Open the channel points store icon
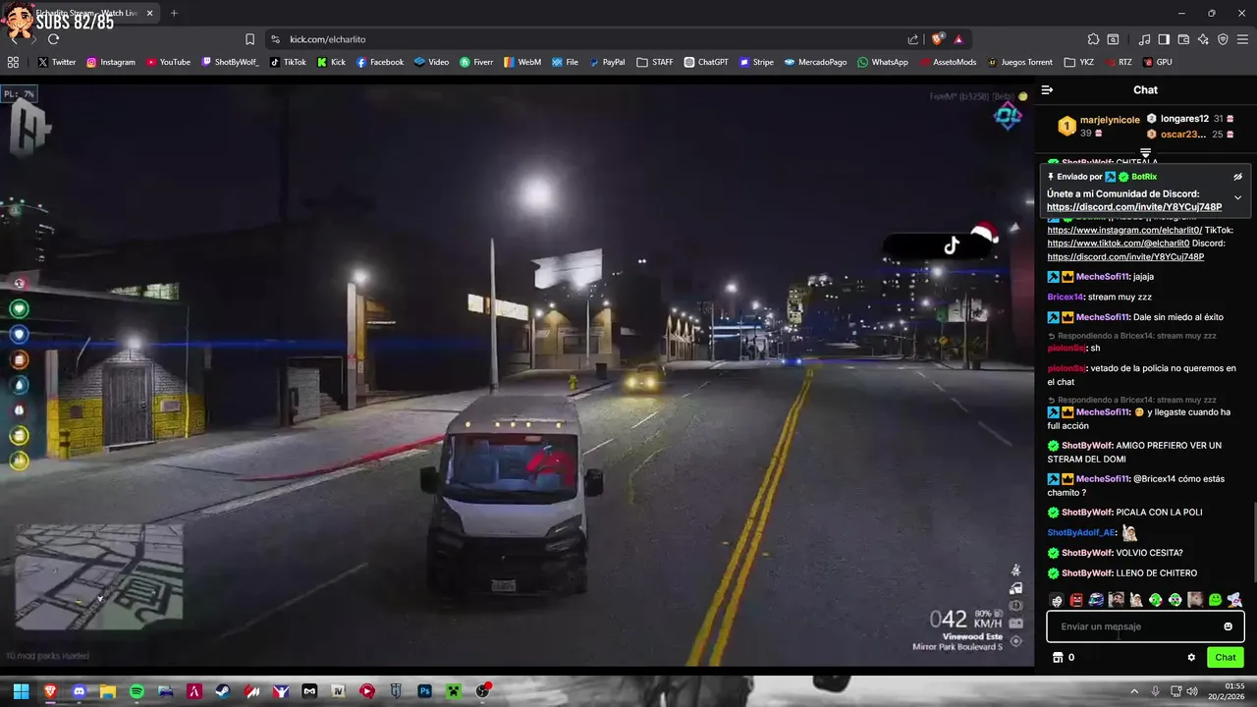 [1058, 657]
